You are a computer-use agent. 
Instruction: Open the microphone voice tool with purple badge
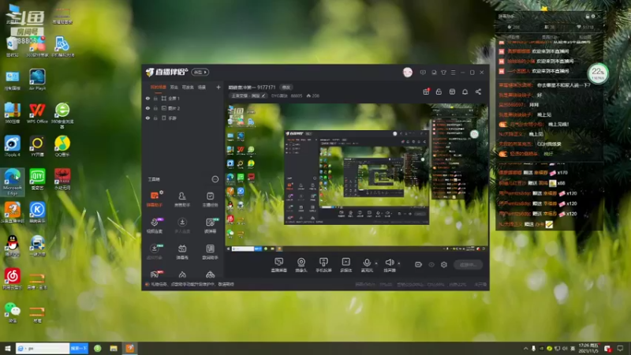[155, 225]
